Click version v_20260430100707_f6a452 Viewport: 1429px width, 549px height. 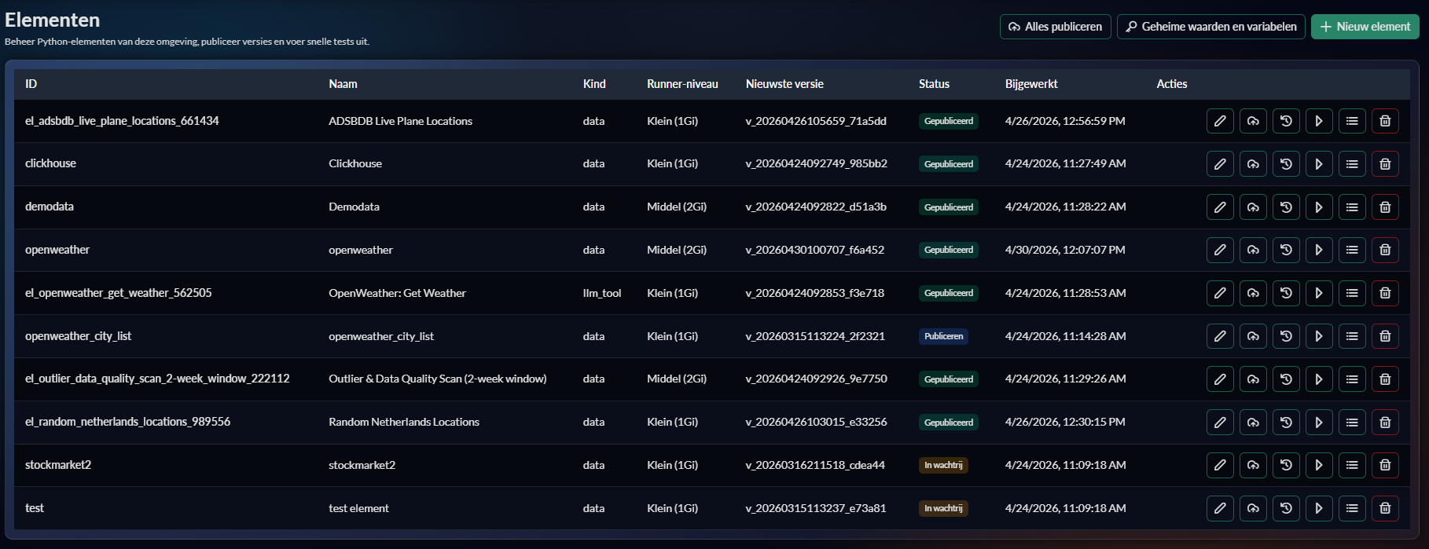tap(815, 250)
